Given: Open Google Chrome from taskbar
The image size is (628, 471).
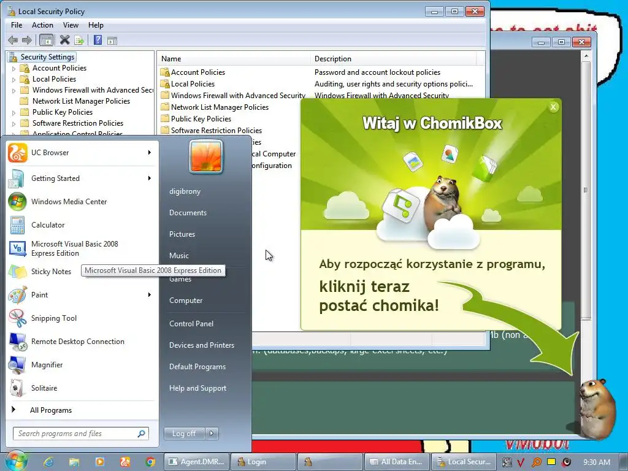Looking at the screenshot, I should [x=151, y=462].
